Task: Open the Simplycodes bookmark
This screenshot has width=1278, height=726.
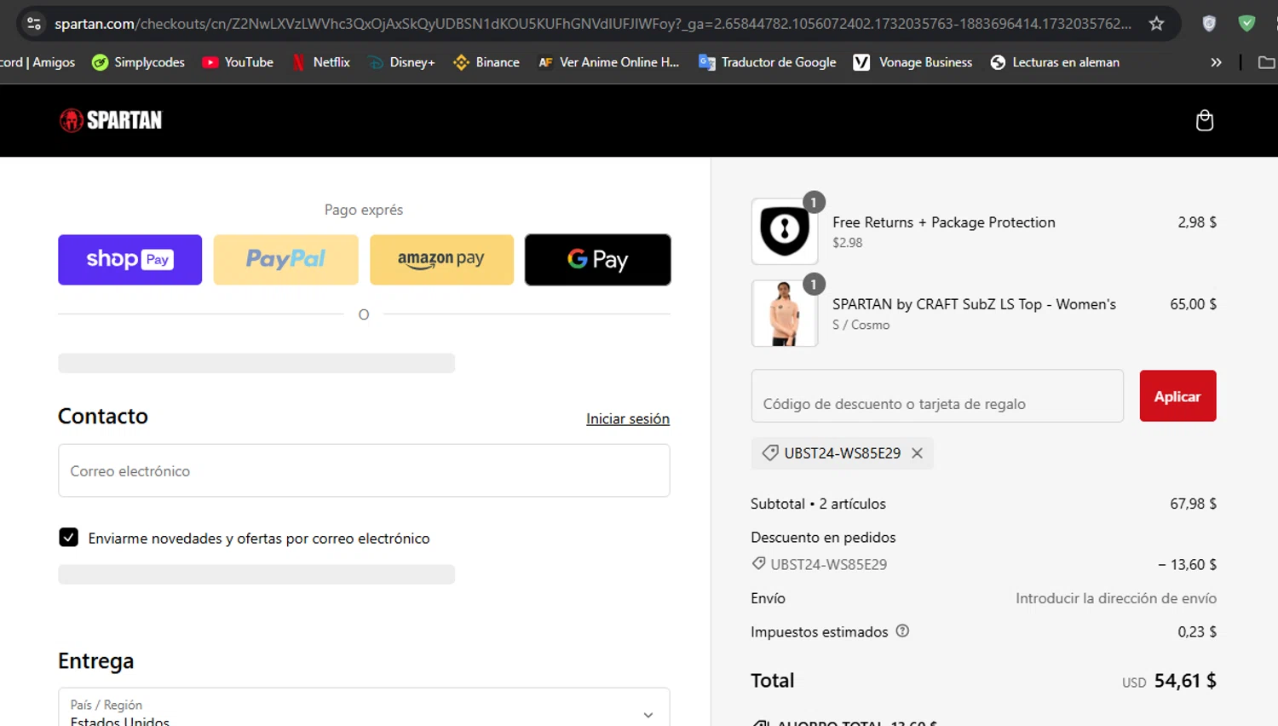Action: click(x=138, y=62)
